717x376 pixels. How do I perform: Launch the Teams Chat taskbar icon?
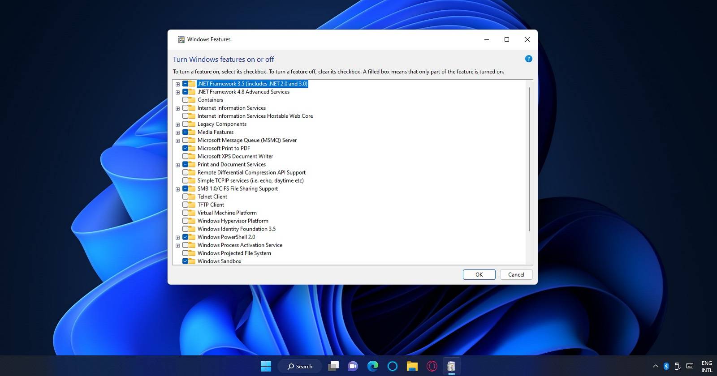[x=353, y=366]
